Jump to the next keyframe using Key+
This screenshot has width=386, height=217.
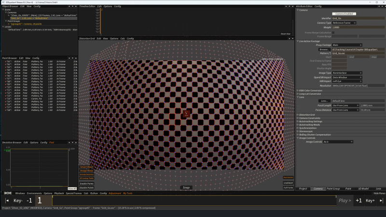coord(371,200)
